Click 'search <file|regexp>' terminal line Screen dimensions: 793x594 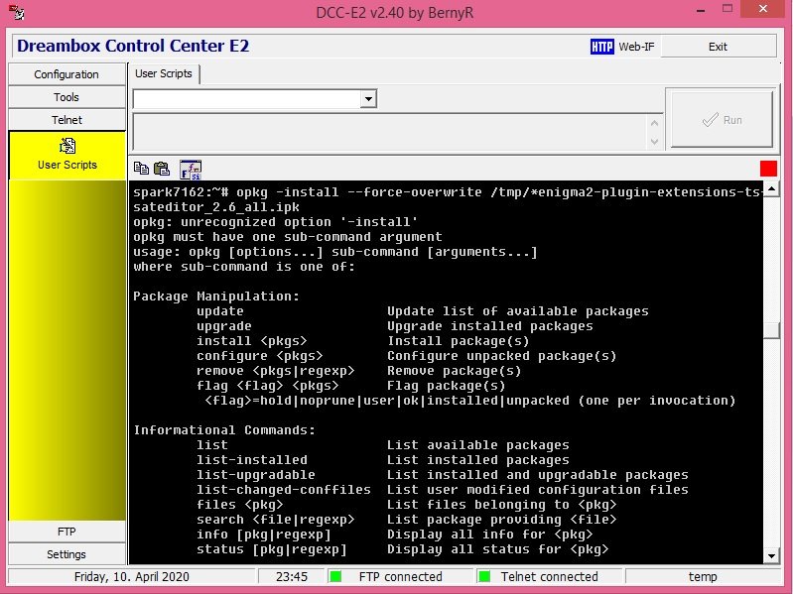click(x=276, y=520)
